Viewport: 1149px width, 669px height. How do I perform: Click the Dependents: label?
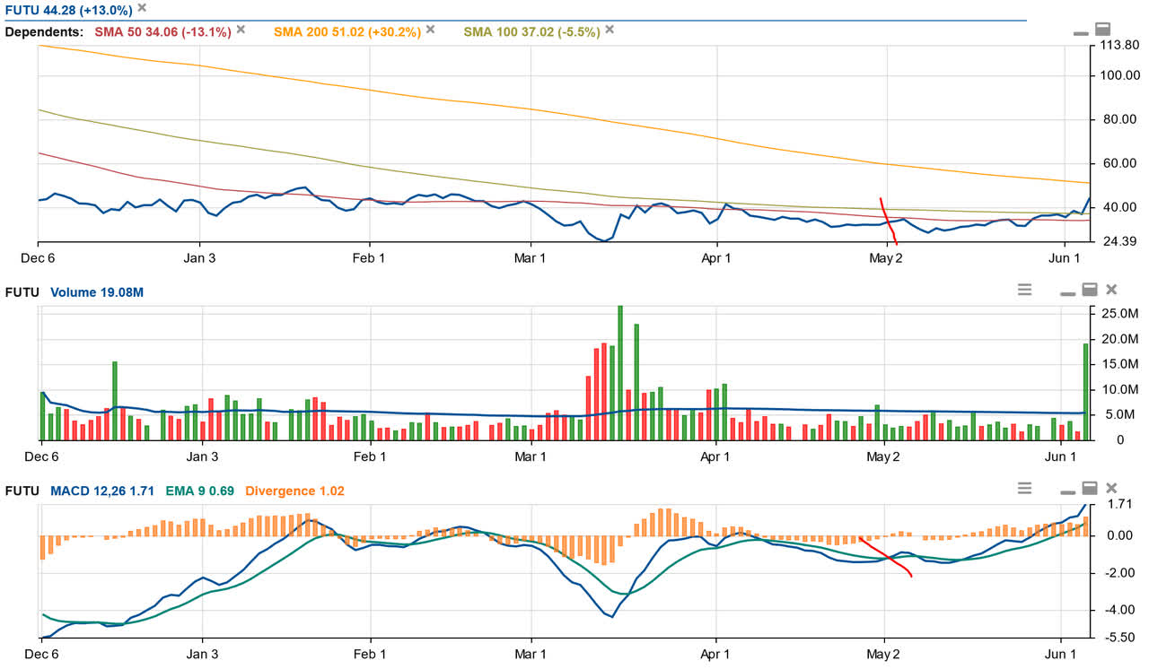(45, 31)
